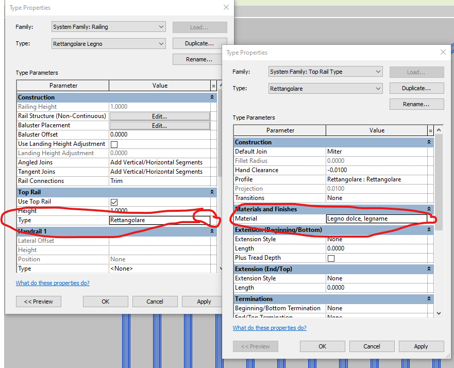Collapse the Handrail 1 section
This screenshot has height=368, width=454.
click(x=212, y=231)
